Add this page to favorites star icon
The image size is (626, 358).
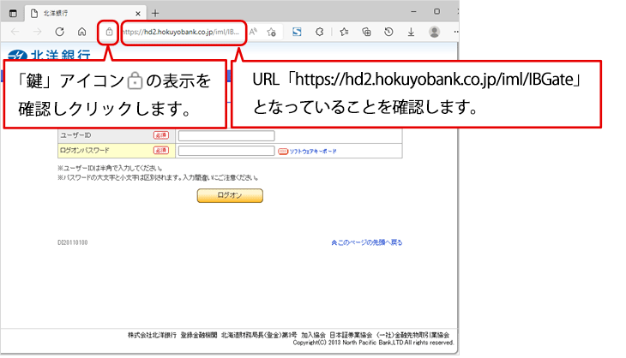[271, 32]
